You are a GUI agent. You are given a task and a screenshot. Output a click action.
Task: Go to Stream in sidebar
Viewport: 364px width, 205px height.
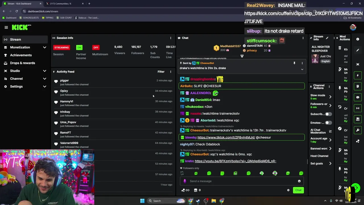tap(25, 40)
